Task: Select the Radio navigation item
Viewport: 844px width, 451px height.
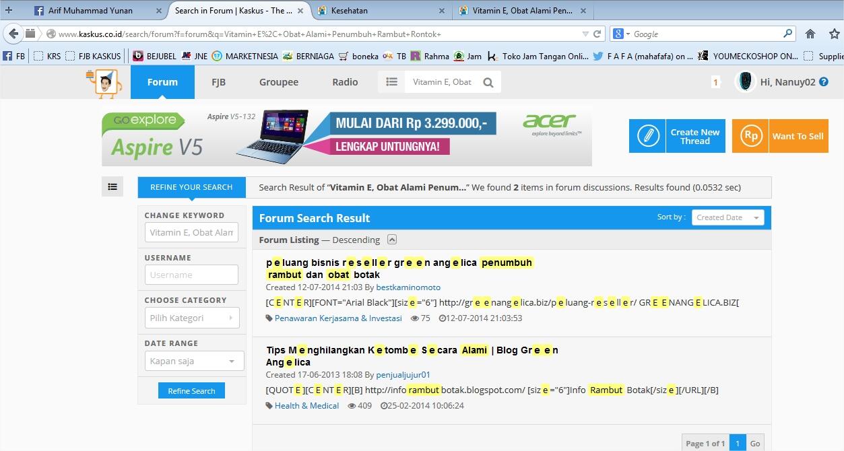Action: 345,82
